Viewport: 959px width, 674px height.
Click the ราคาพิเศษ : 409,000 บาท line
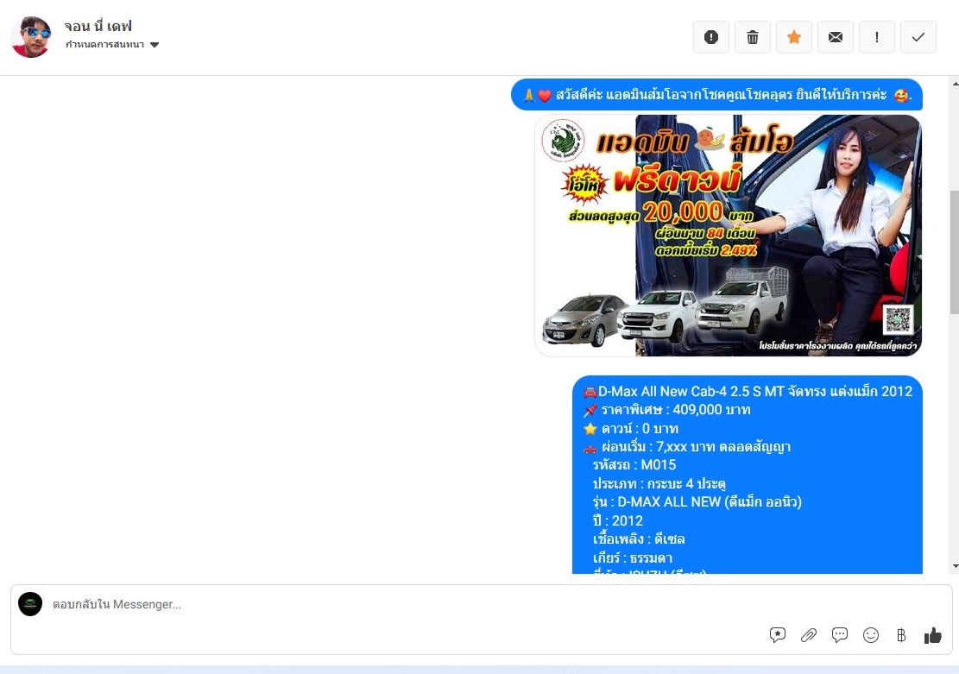(x=666, y=410)
